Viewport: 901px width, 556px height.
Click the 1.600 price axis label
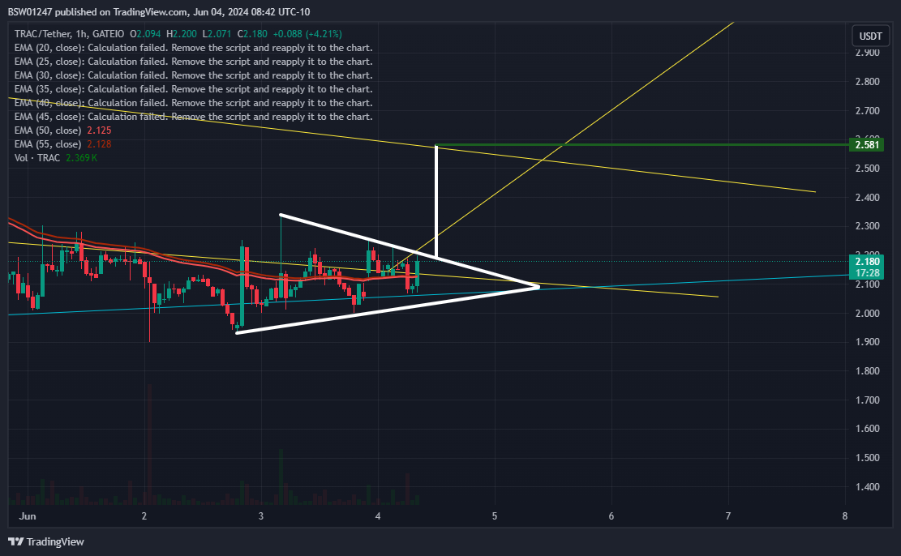[x=867, y=429]
